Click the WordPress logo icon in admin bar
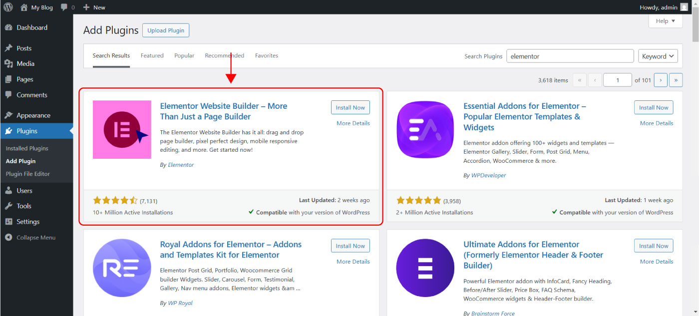The height and width of the screenshot is (316, 699). point(8,7)
